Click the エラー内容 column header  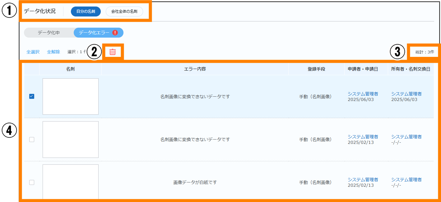195,69
